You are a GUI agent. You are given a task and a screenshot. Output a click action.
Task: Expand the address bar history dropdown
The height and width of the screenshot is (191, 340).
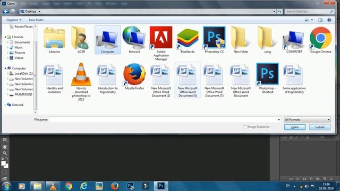pos(274,12)
